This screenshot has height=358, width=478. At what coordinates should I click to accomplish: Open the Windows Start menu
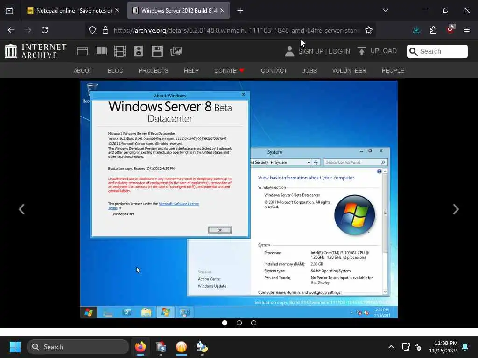tap(15, 347)
